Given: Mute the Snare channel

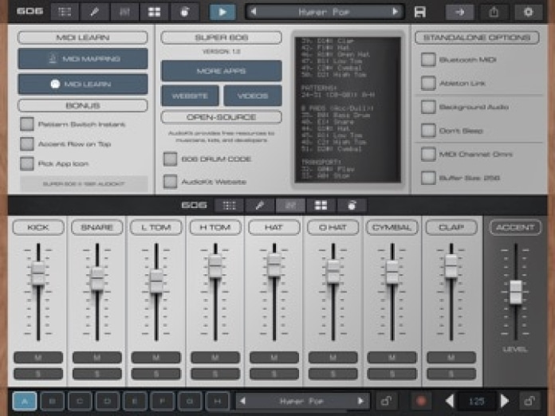Looking at the screenshot, I should (x=97, y=358).
